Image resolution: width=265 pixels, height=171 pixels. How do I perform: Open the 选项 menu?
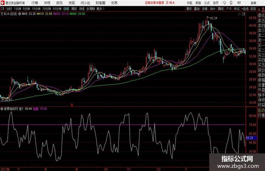(x=215, y=3)
